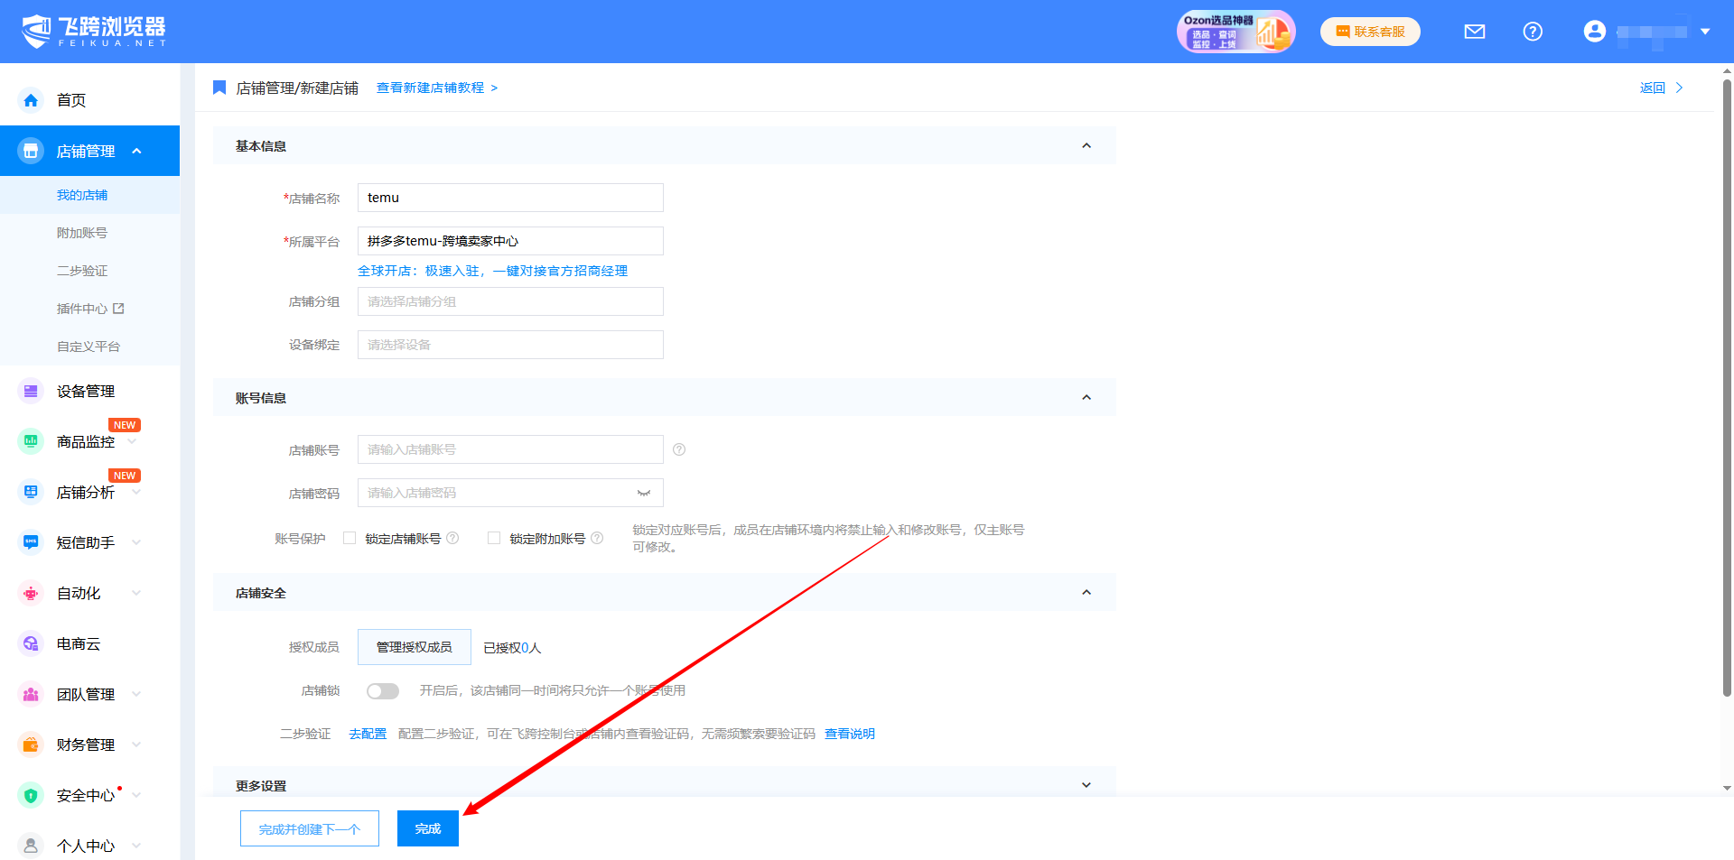The width and height of the screenshot is (1734, 860).
Task: Click the page vertical scrollbar
Action: 1727,388
